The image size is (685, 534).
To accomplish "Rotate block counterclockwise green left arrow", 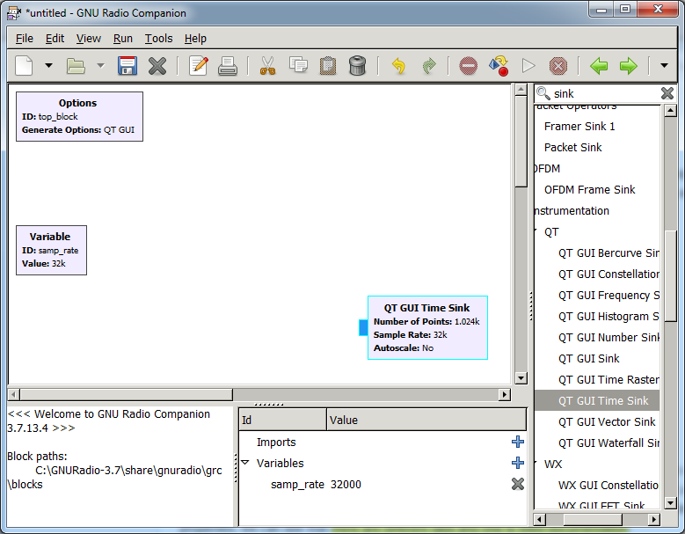I will [x=599, y=66].
